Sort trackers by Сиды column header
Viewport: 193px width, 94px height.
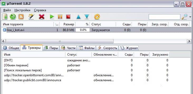tap(126, 55)
